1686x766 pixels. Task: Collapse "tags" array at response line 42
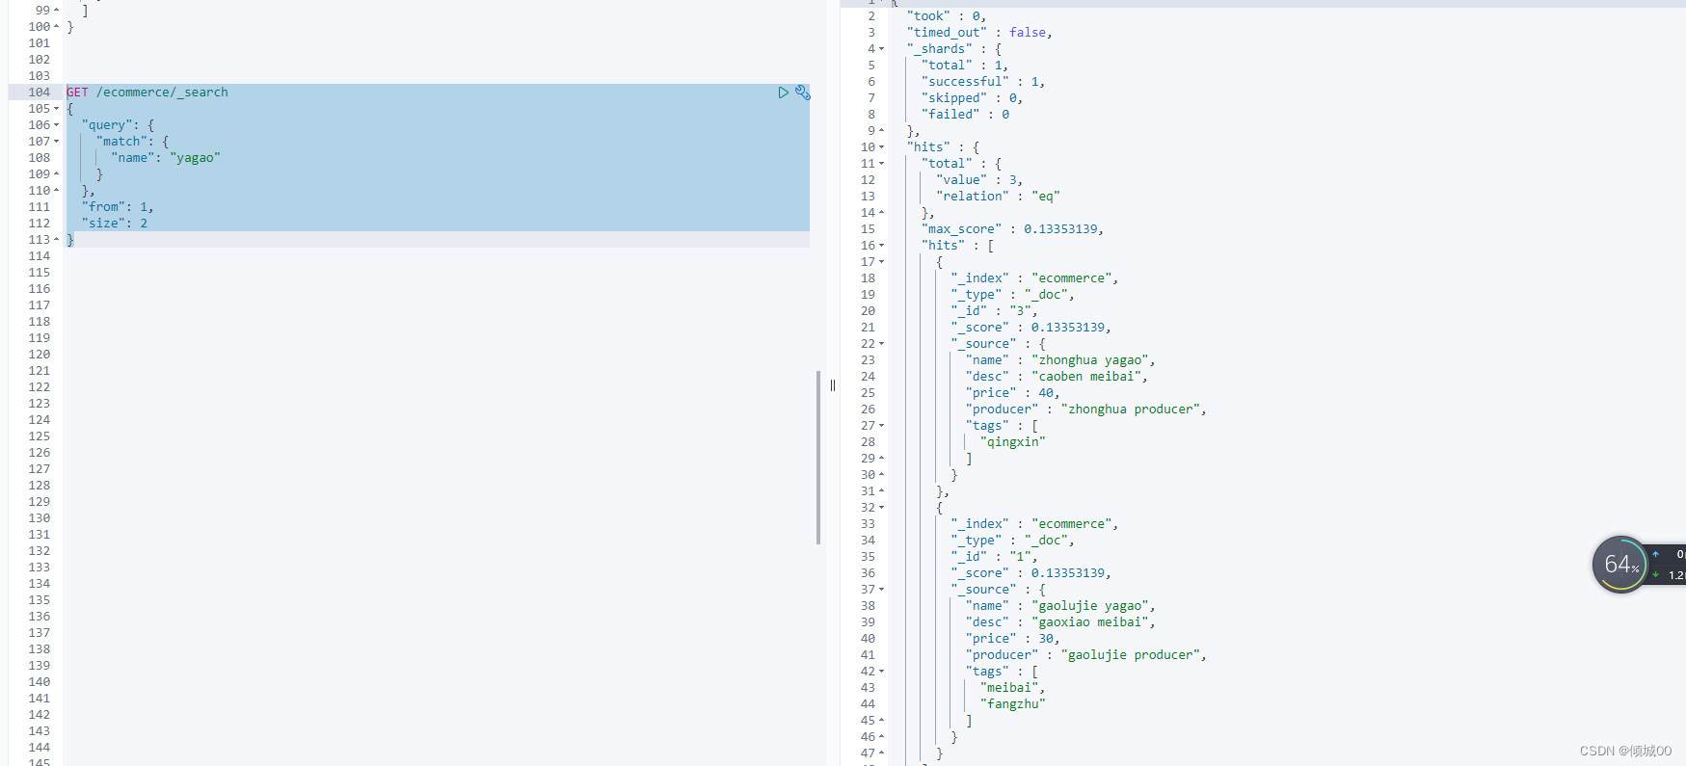click(881, 672)
